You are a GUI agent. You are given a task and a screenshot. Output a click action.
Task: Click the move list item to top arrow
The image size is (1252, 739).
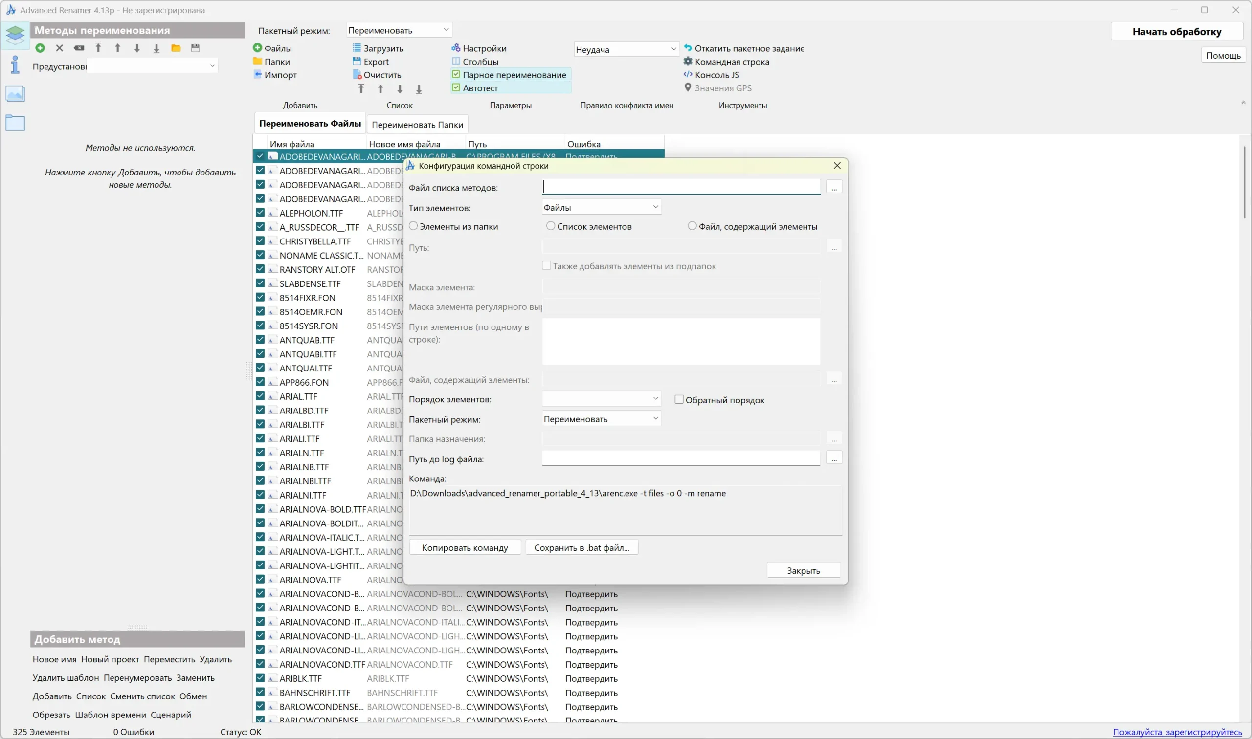tap(361, 89)
